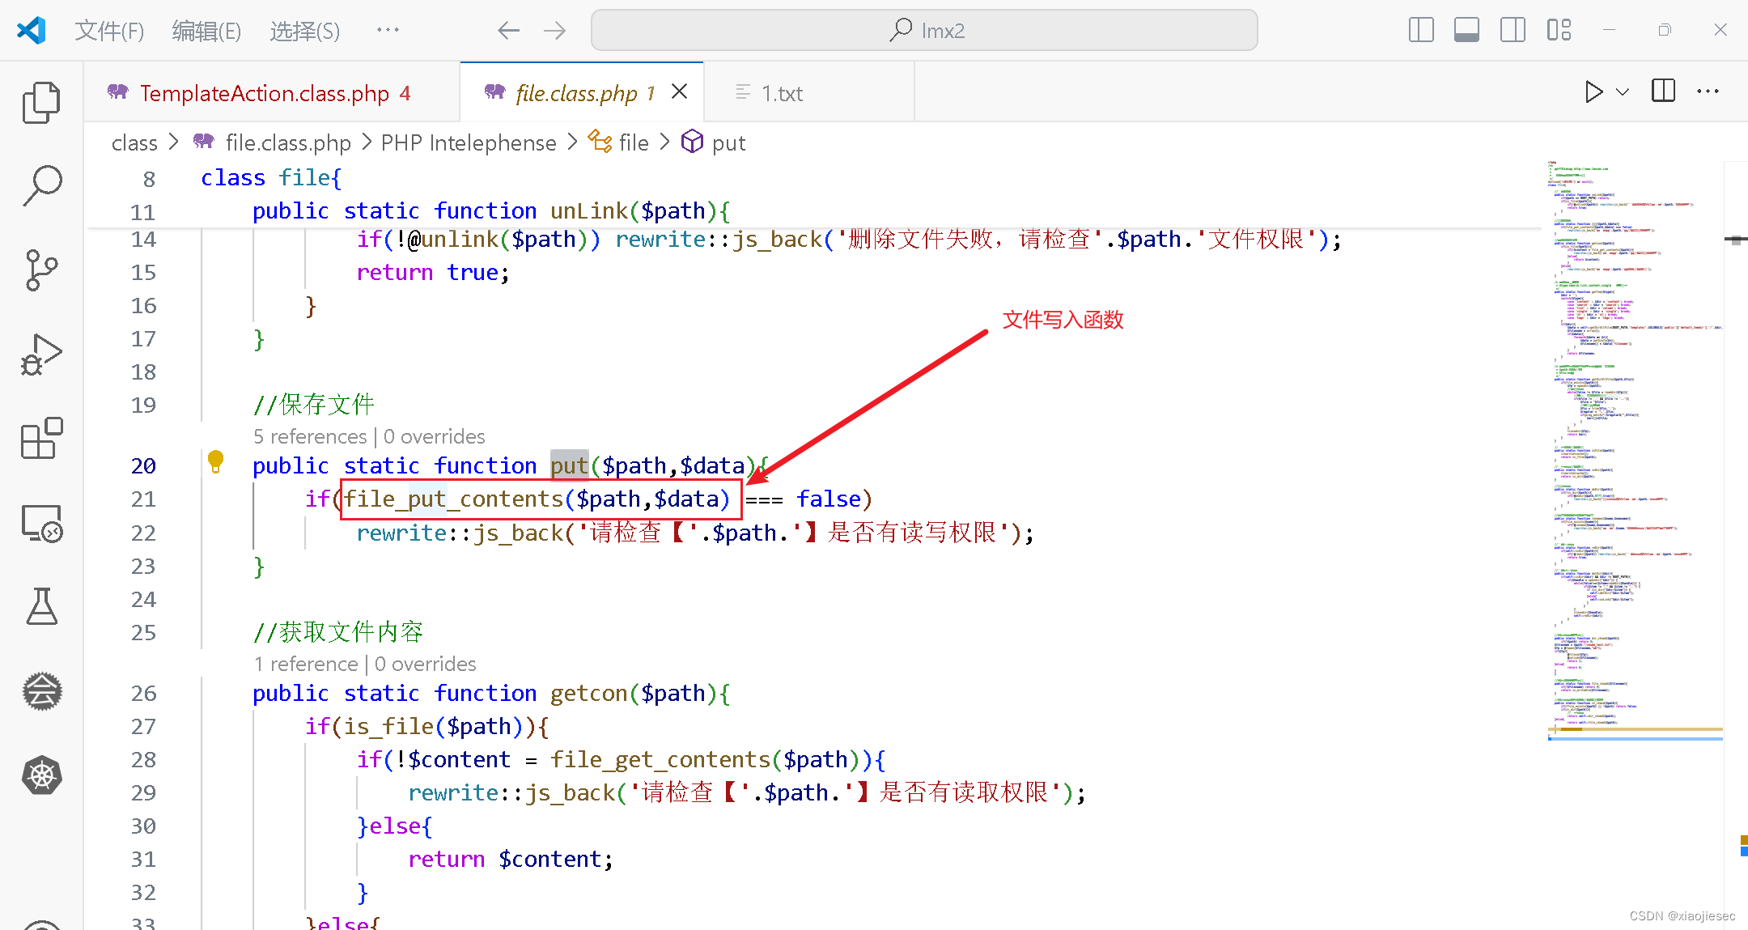The image size is (1748, 930).
Task: Toggle the Secondary Side Bar
Action: (1513, 29)
